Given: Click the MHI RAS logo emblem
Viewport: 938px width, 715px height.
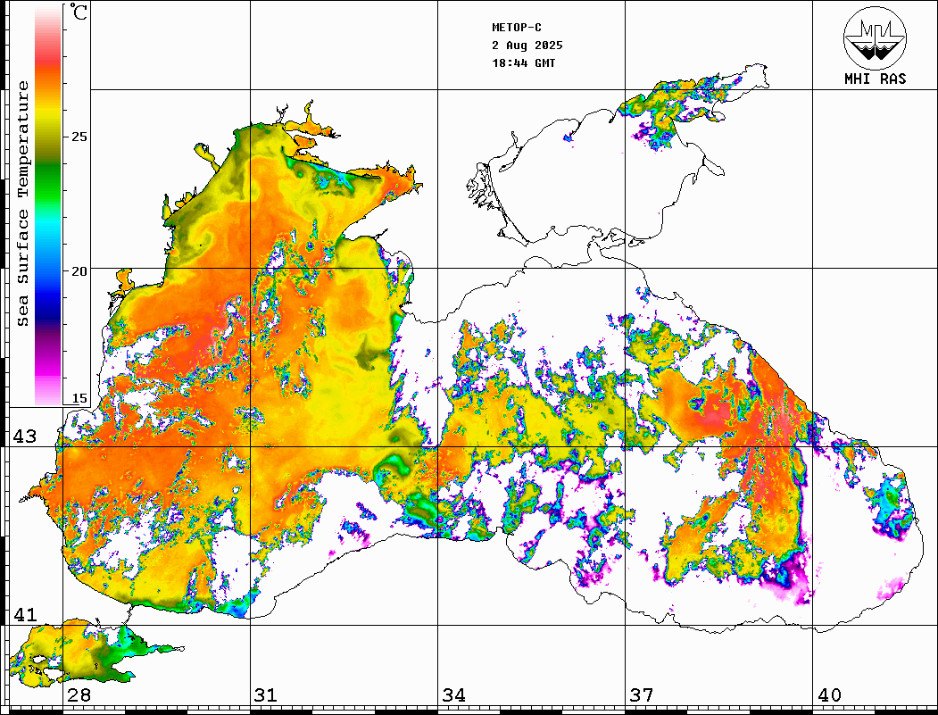Looking at the screenshot, I should [x=875, y=37].
